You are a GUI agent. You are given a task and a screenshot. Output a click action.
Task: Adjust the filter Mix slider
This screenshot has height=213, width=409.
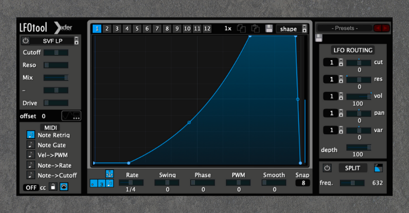56,77
